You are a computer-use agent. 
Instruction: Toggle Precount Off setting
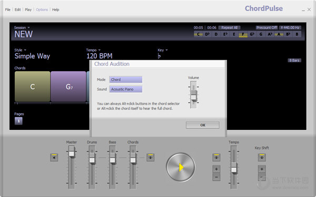[x=267, y=27]
